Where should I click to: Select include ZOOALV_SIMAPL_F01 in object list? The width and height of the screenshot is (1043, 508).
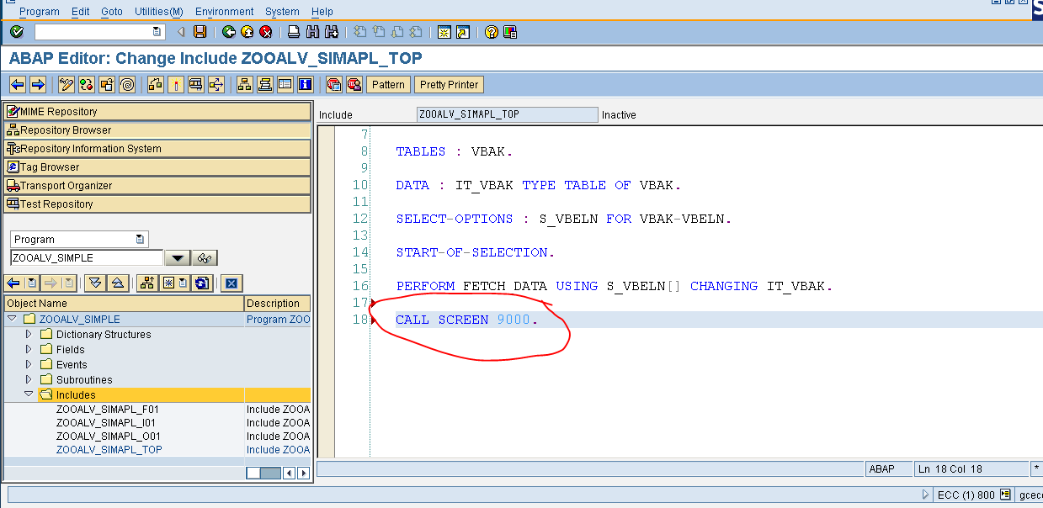tap(107, 409)
